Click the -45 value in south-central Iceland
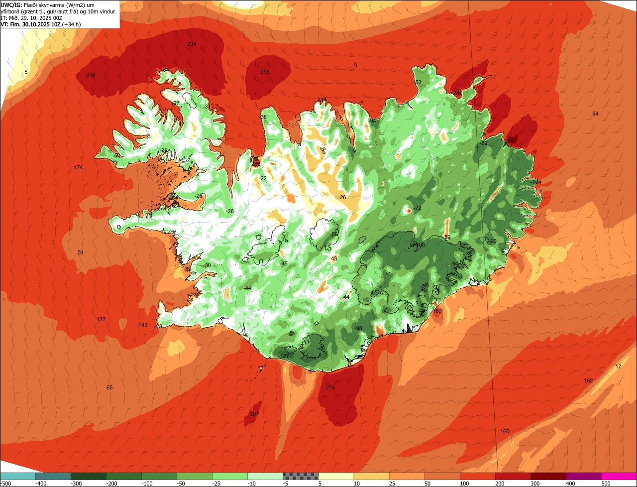The width and height of the screenshot is (637, 487). click(x=283, y=263)
